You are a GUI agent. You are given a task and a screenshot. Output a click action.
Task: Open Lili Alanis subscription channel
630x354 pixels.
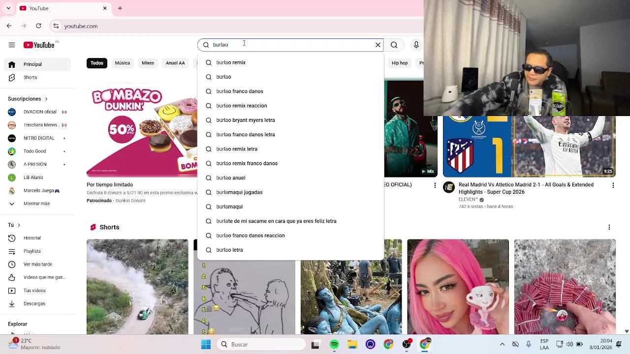tap(38, 177)
